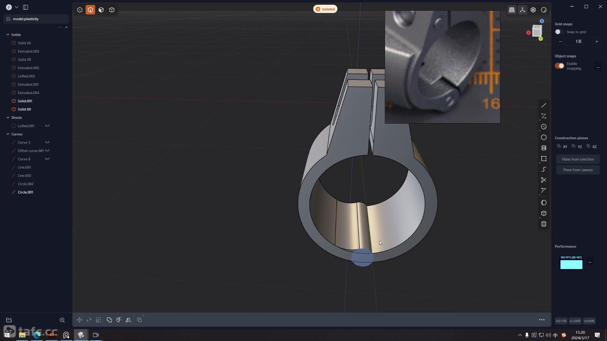Toggle Snap to grid switch

coord(559,32)
